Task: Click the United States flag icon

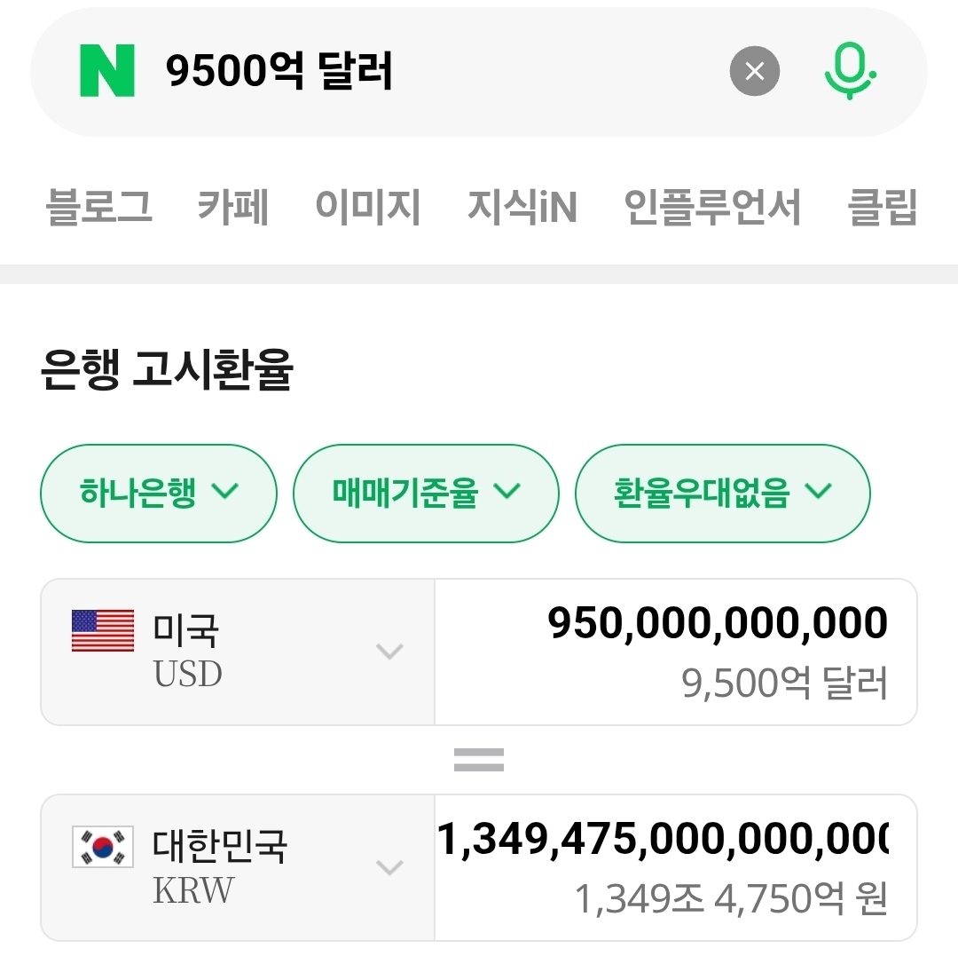Action: tap(103, 631)
